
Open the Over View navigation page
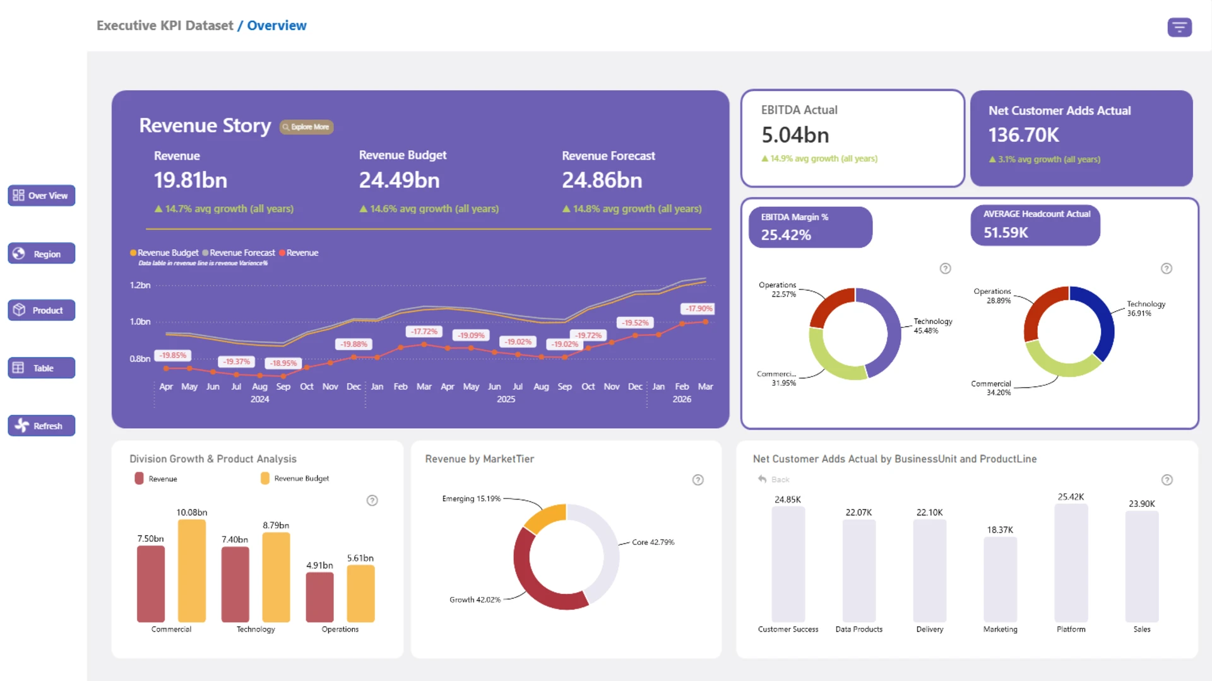coord(42,195)
